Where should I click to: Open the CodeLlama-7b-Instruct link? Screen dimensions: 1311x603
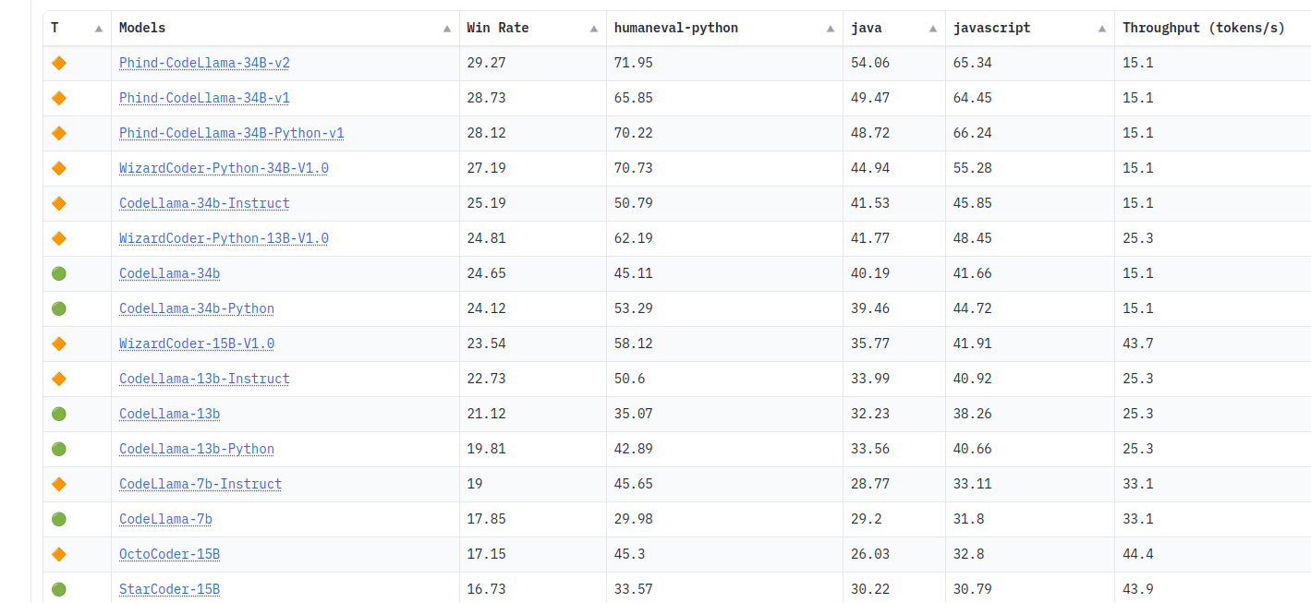[x=200, y=484]
